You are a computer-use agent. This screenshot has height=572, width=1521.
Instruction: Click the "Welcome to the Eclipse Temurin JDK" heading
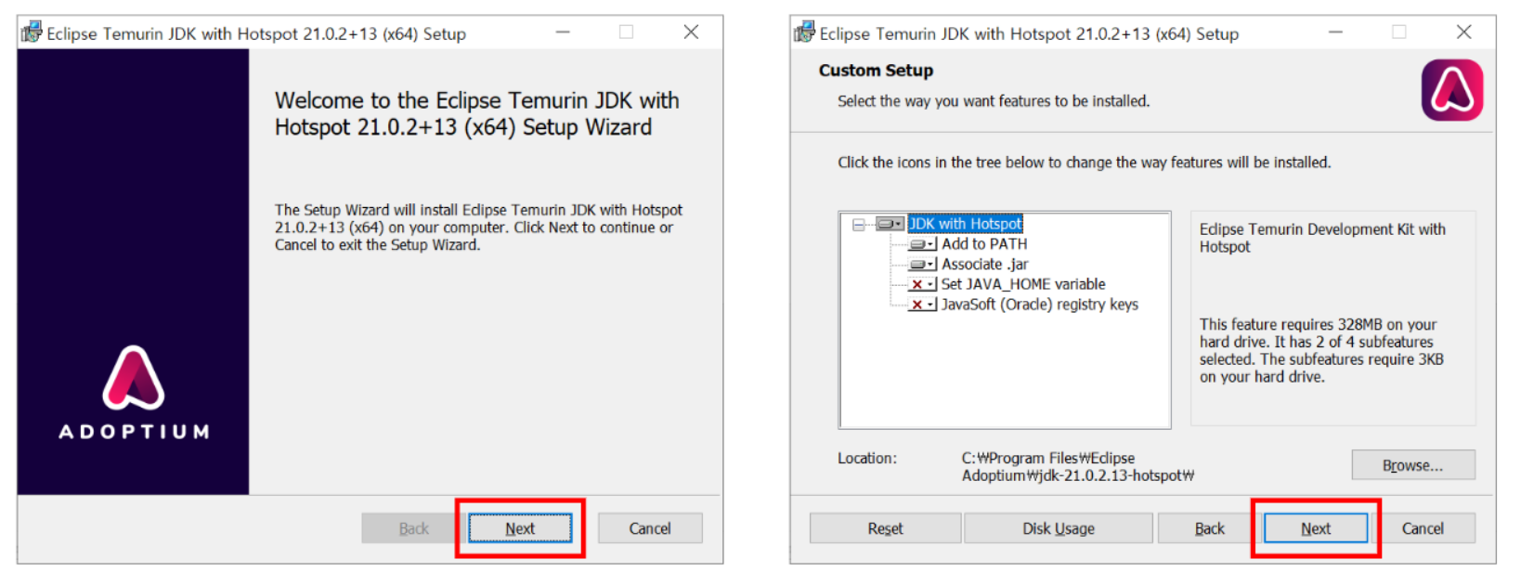476,113
